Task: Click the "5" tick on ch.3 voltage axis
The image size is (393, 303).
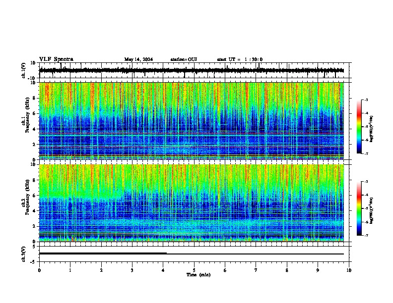Action: tap(34, 246)
